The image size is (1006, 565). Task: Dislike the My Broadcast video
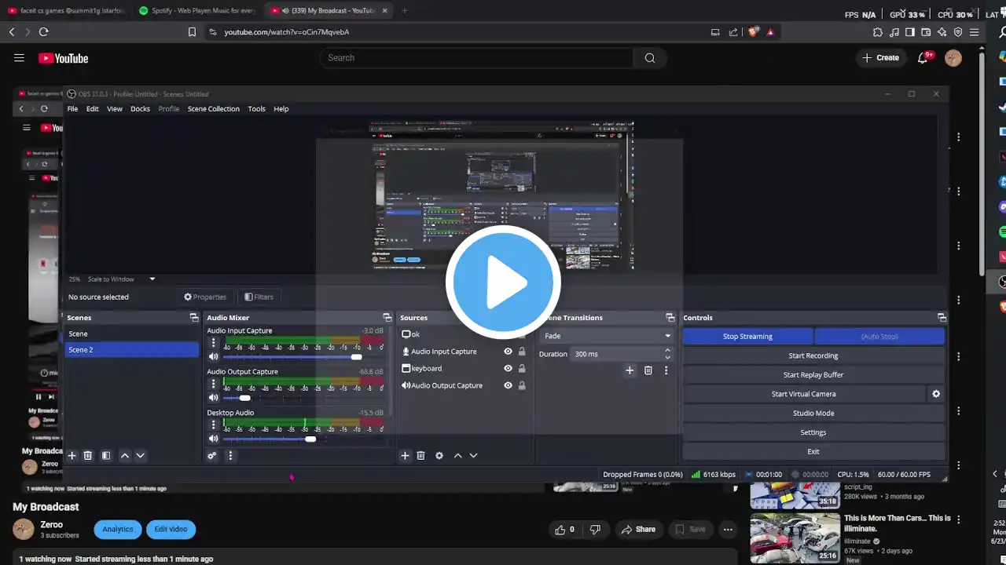click(595, 530)
